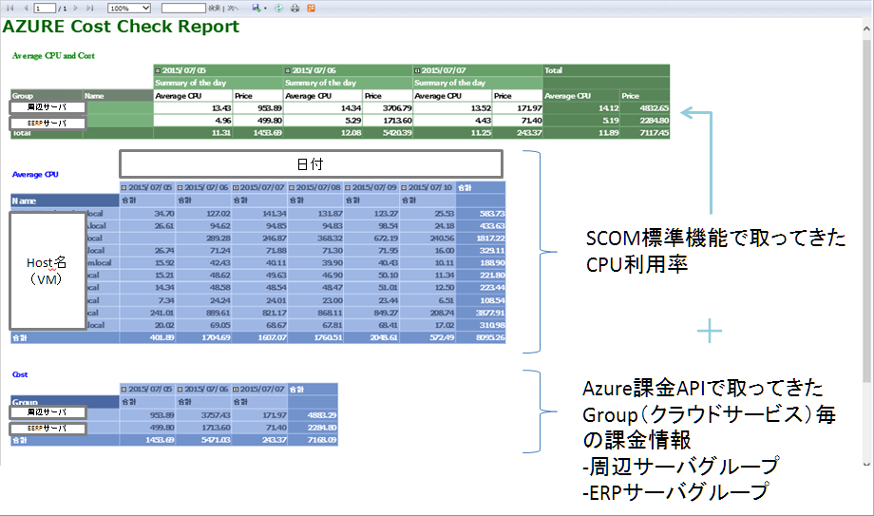Collapse 2015/07/05 in Average CPU and Cost table
The height and width of the screenshot is (516, 874).
(x=158, y=71)
